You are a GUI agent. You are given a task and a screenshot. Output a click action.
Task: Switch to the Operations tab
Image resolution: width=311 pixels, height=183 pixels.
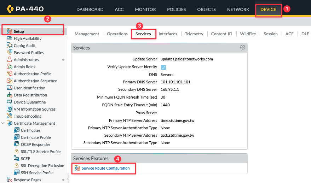pos(117,34)
